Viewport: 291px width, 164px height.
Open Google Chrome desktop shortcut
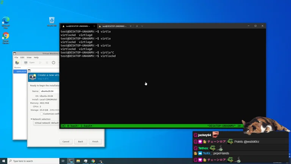6,38
